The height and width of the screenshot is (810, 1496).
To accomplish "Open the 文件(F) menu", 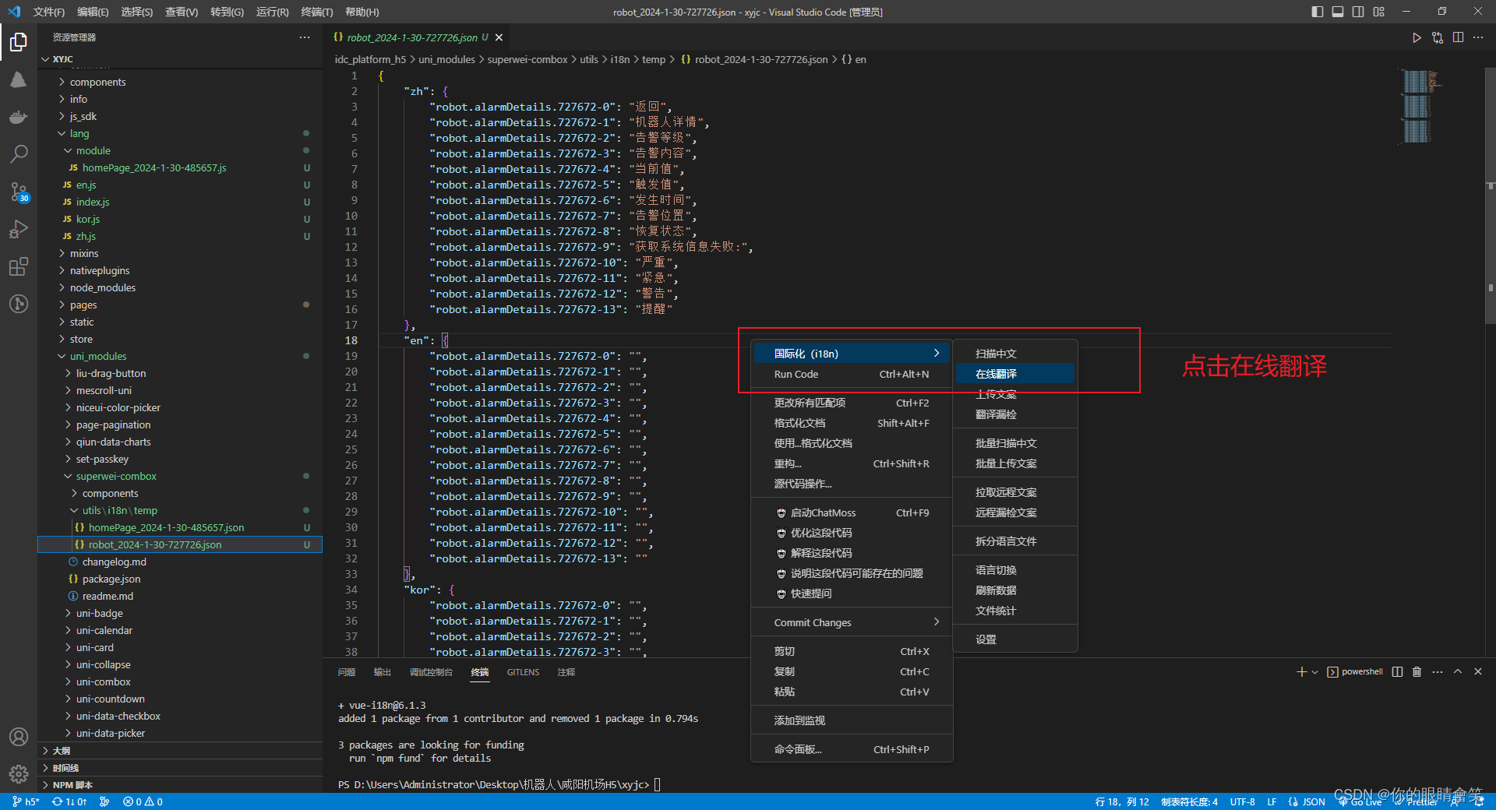I will (49, 12).
